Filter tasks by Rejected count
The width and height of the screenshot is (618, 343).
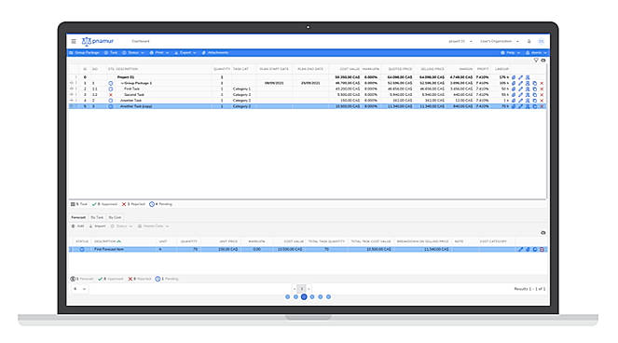pos(133,204)
